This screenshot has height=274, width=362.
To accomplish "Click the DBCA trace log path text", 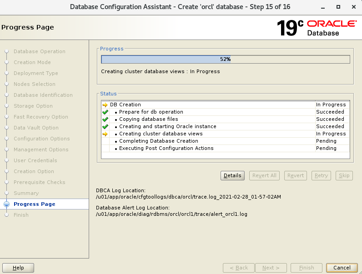I will tap(188, 197).
